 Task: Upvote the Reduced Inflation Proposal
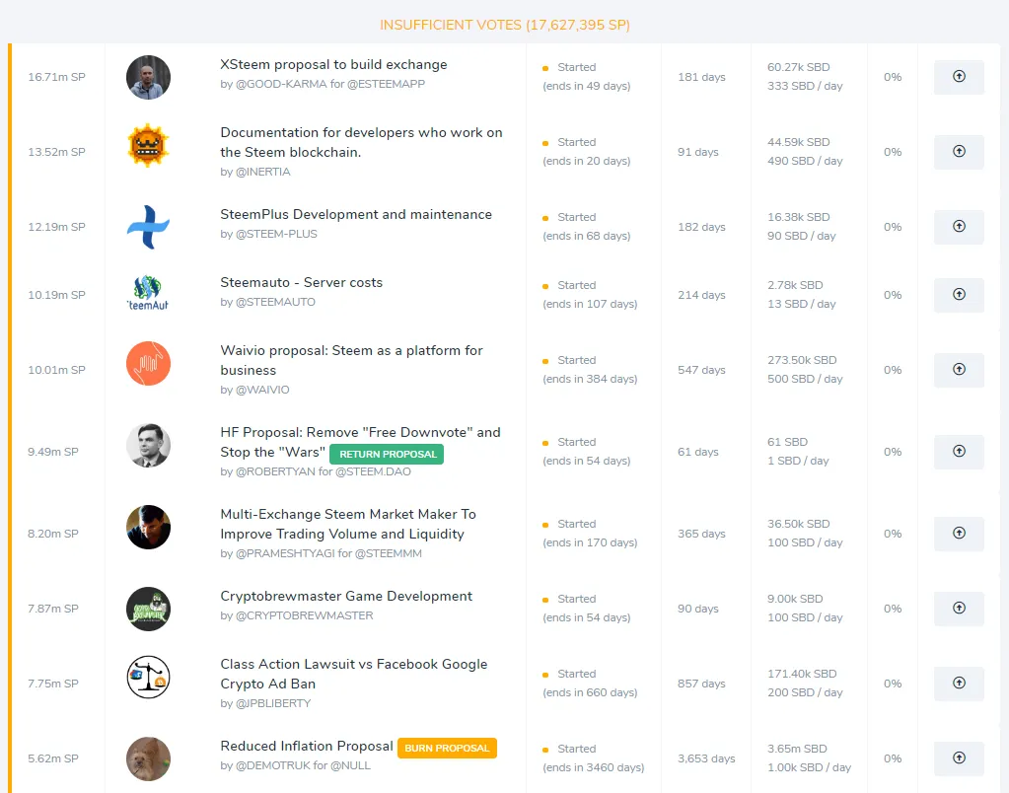[959, 758]
